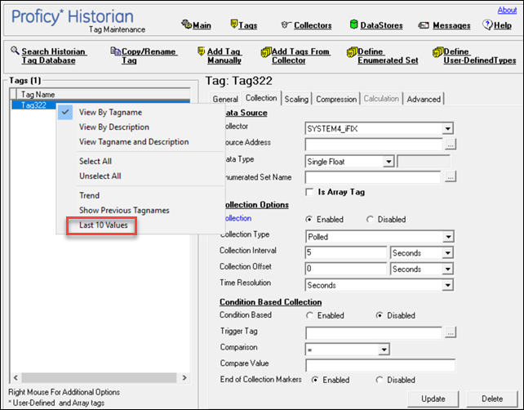
Task: Open the Collection Type Polled dropdown
Action: tap(448, 237)
